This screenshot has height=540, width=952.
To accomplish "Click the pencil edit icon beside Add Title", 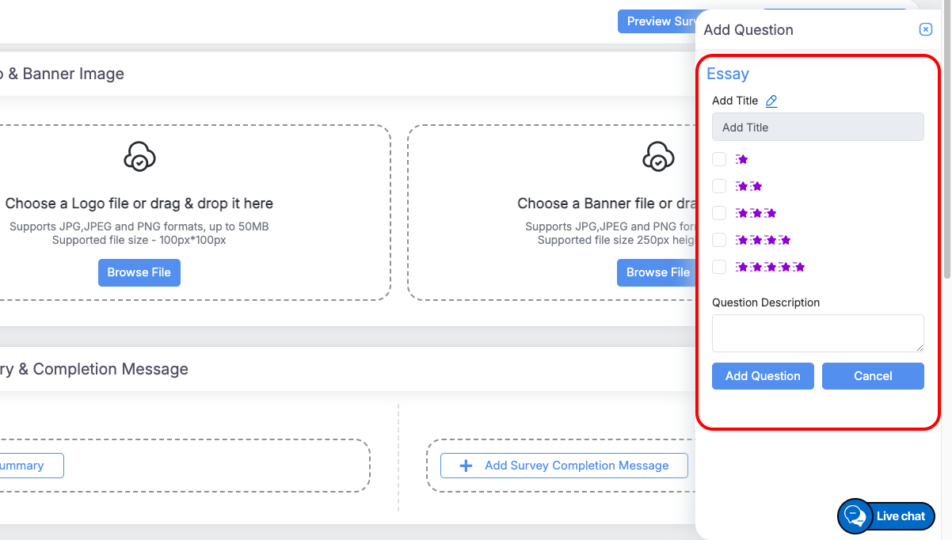I will (x=771, y=101).
